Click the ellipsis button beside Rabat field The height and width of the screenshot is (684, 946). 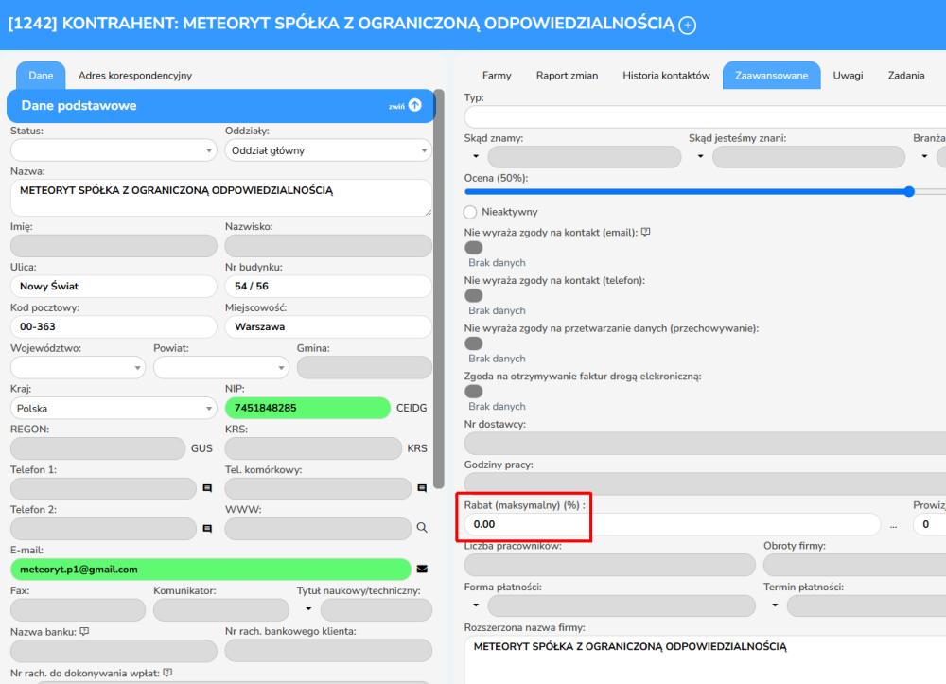click(x=894, y=525)
